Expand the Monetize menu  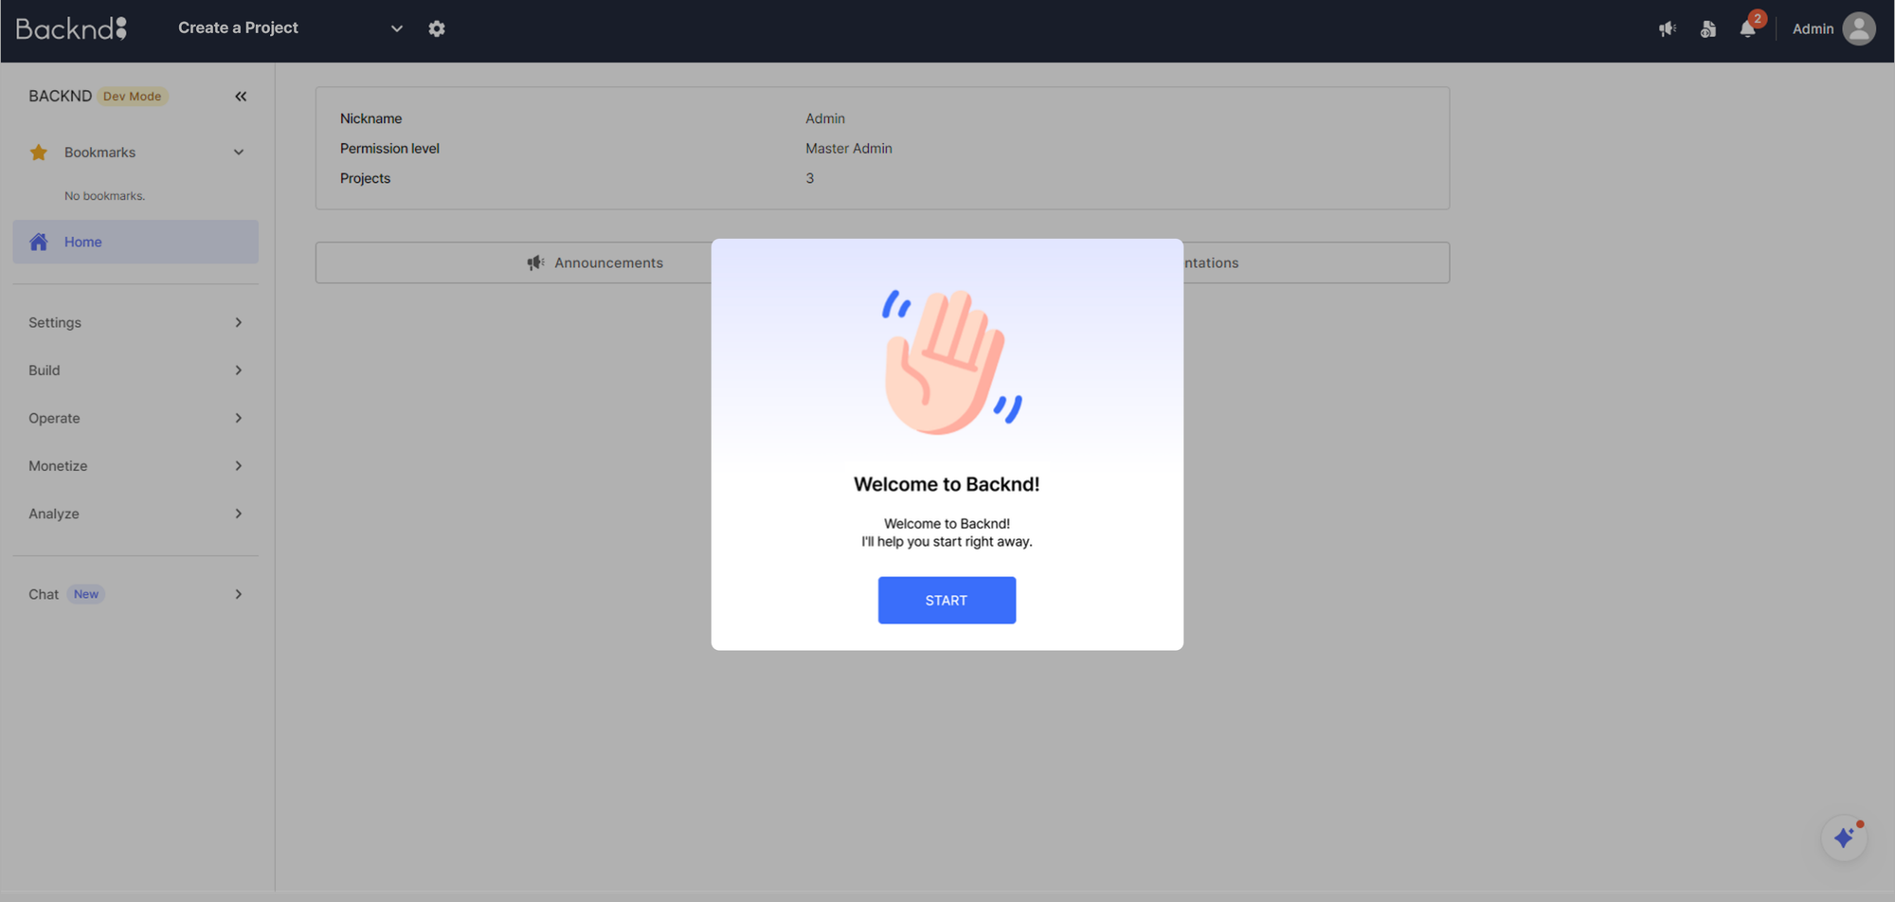[135, 466]
